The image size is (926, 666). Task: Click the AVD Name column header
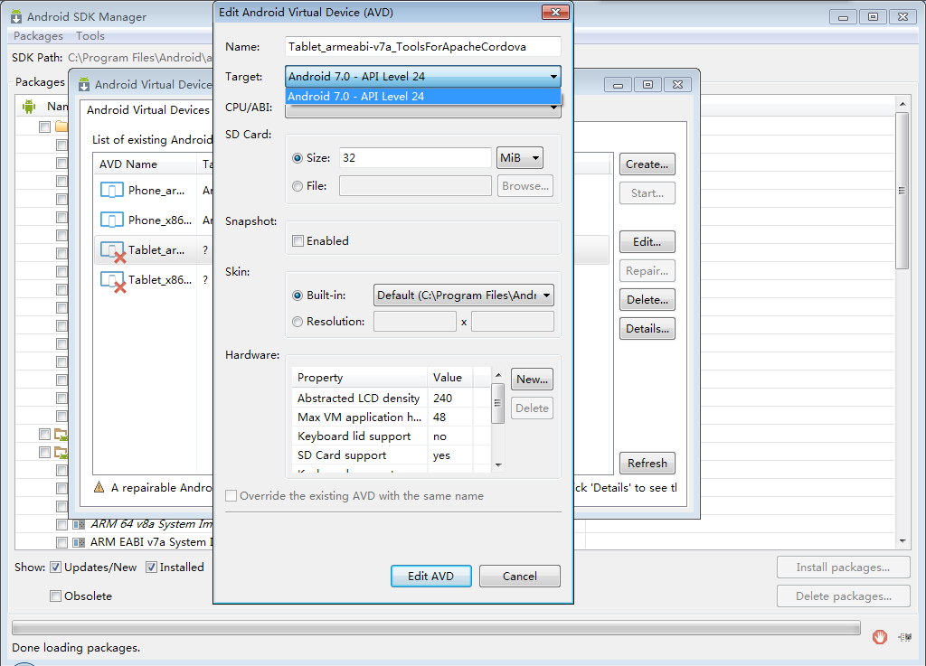coord(145,164)
